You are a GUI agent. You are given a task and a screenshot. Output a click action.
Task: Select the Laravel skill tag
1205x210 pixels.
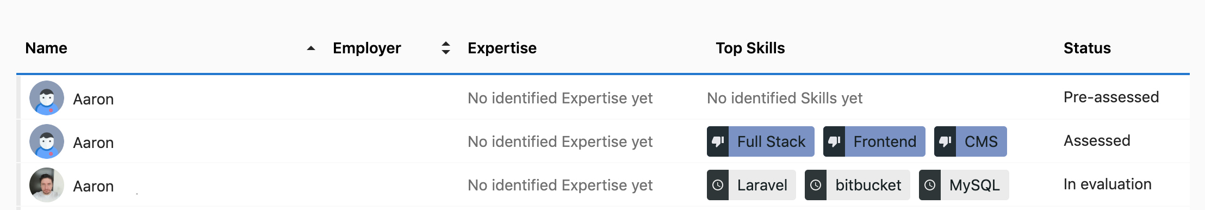click(751, 185)
